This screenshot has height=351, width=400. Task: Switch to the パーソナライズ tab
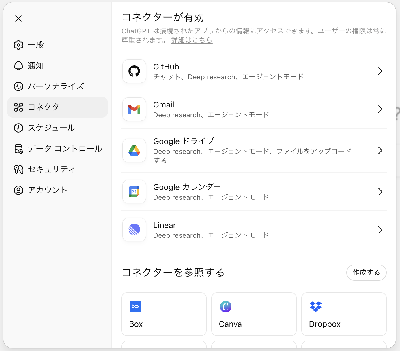(x=57, y=86)
